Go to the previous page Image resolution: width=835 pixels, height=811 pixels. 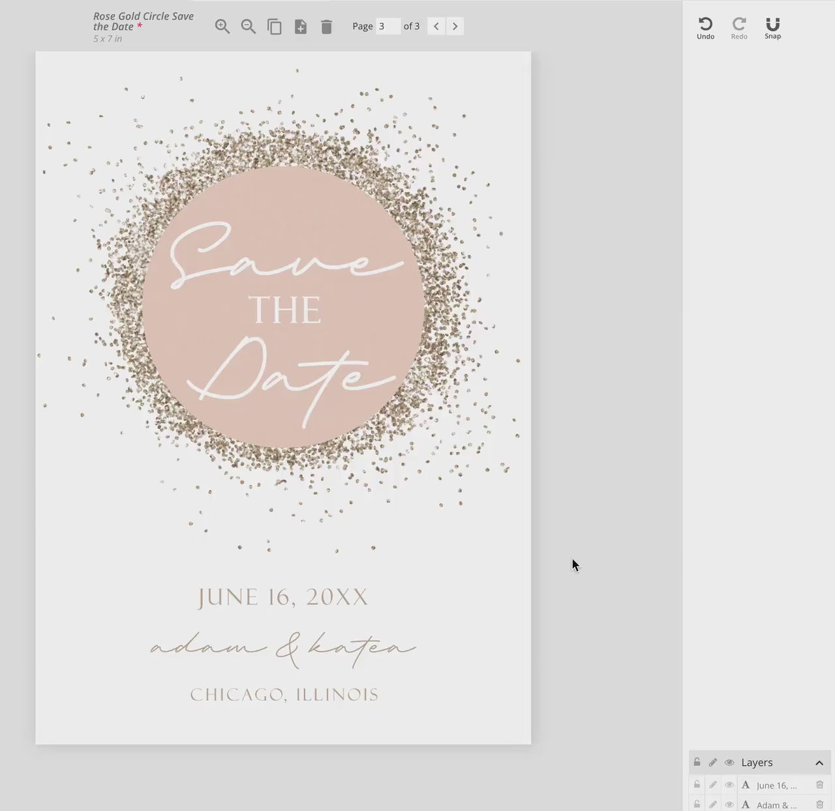point(436,27)
